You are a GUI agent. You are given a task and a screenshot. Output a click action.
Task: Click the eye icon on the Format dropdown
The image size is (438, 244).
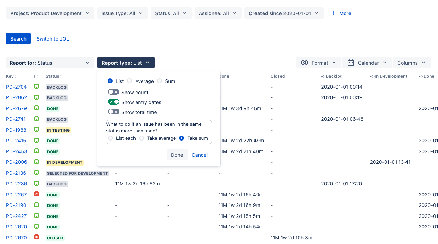[305, 63]
